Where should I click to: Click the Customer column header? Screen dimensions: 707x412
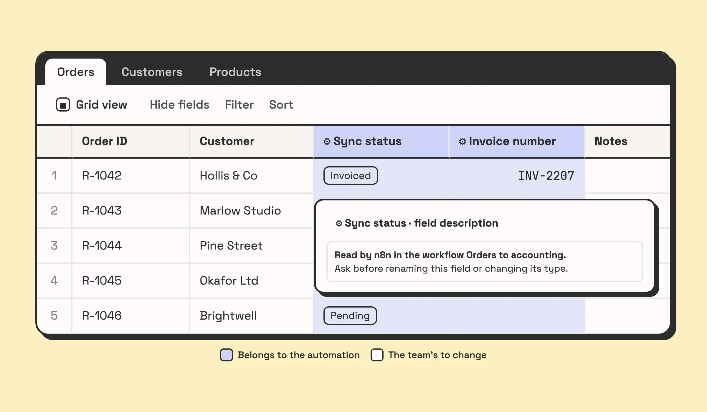[x=252, y=141]
